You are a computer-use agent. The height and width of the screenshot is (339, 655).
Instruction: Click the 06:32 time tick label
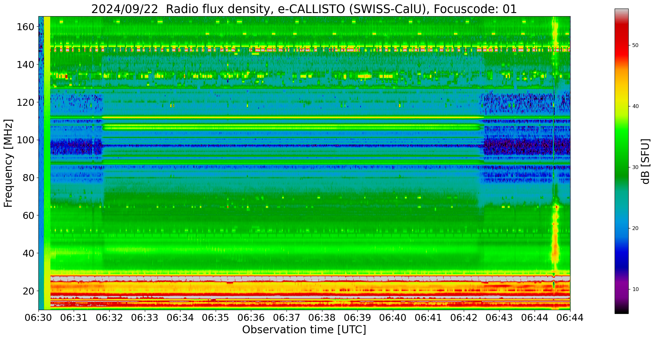pyautogui.click(x=110, y=318)
